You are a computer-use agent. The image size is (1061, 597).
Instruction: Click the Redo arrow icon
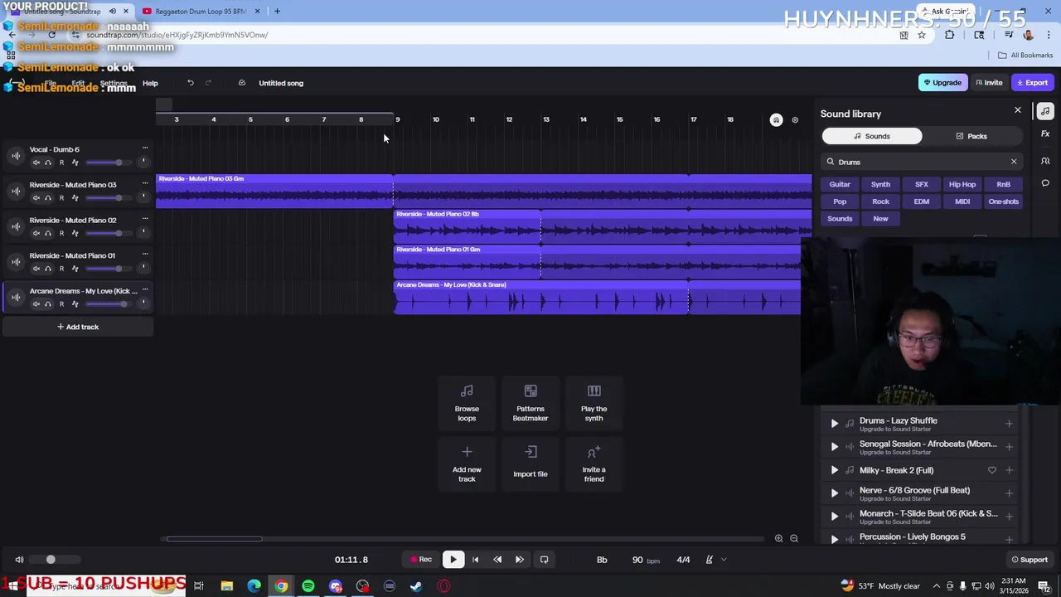point(208,83)
